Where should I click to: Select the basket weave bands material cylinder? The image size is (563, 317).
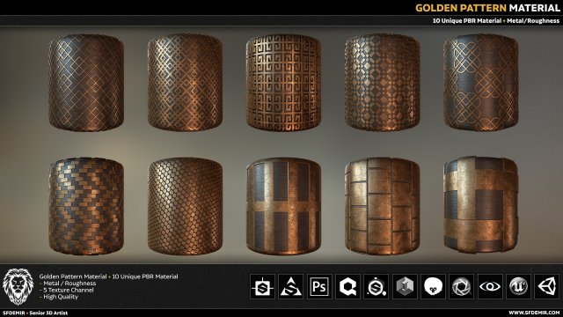click(x=481, y=205)
